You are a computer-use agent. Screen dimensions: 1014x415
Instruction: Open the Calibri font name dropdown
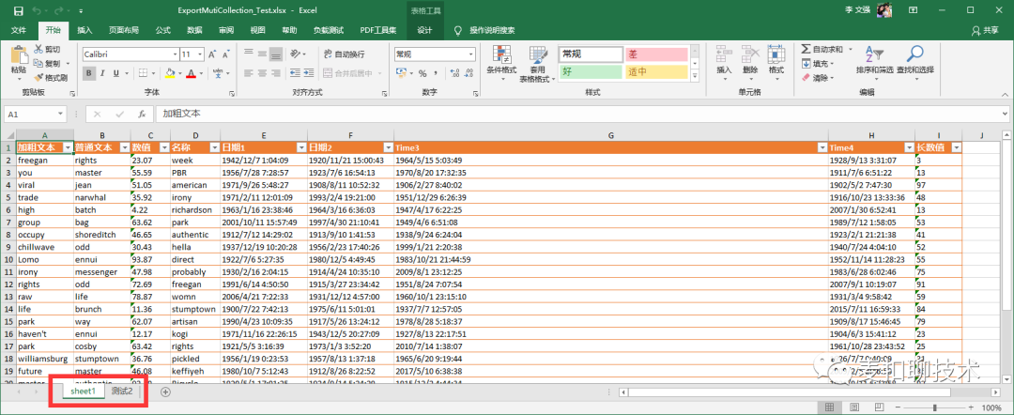pos(175,54)
